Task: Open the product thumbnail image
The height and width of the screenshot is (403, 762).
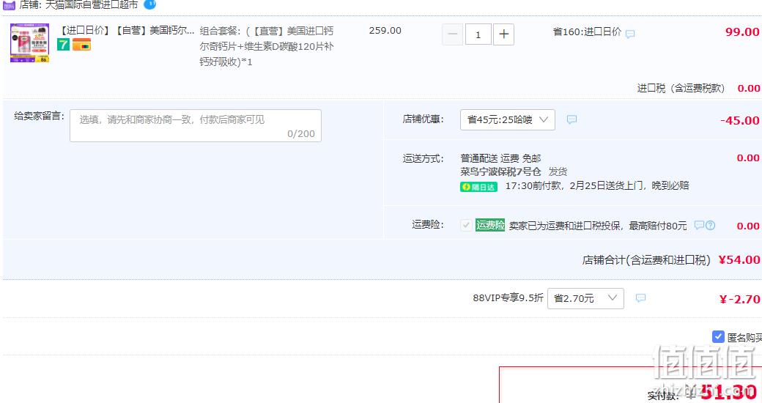Action: click(x=29, y=42)
